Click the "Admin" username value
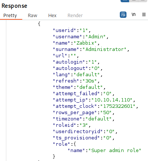 (95, 36)
